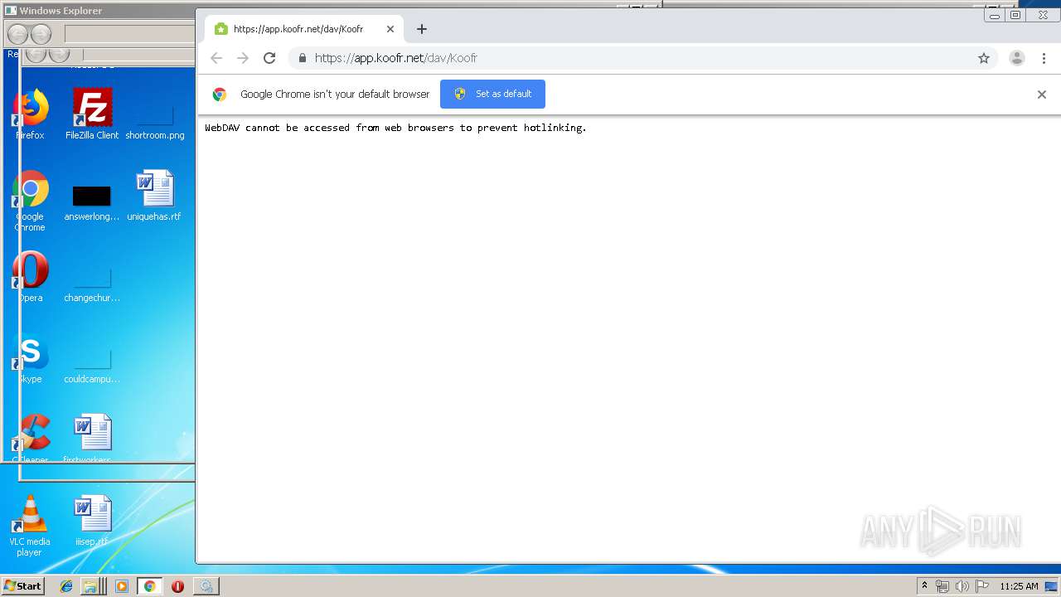Image resolution: width=1061 pixels, height=597 pixels.
Task: Select the Skype desktop shortcut
Action: coord(31,358)
